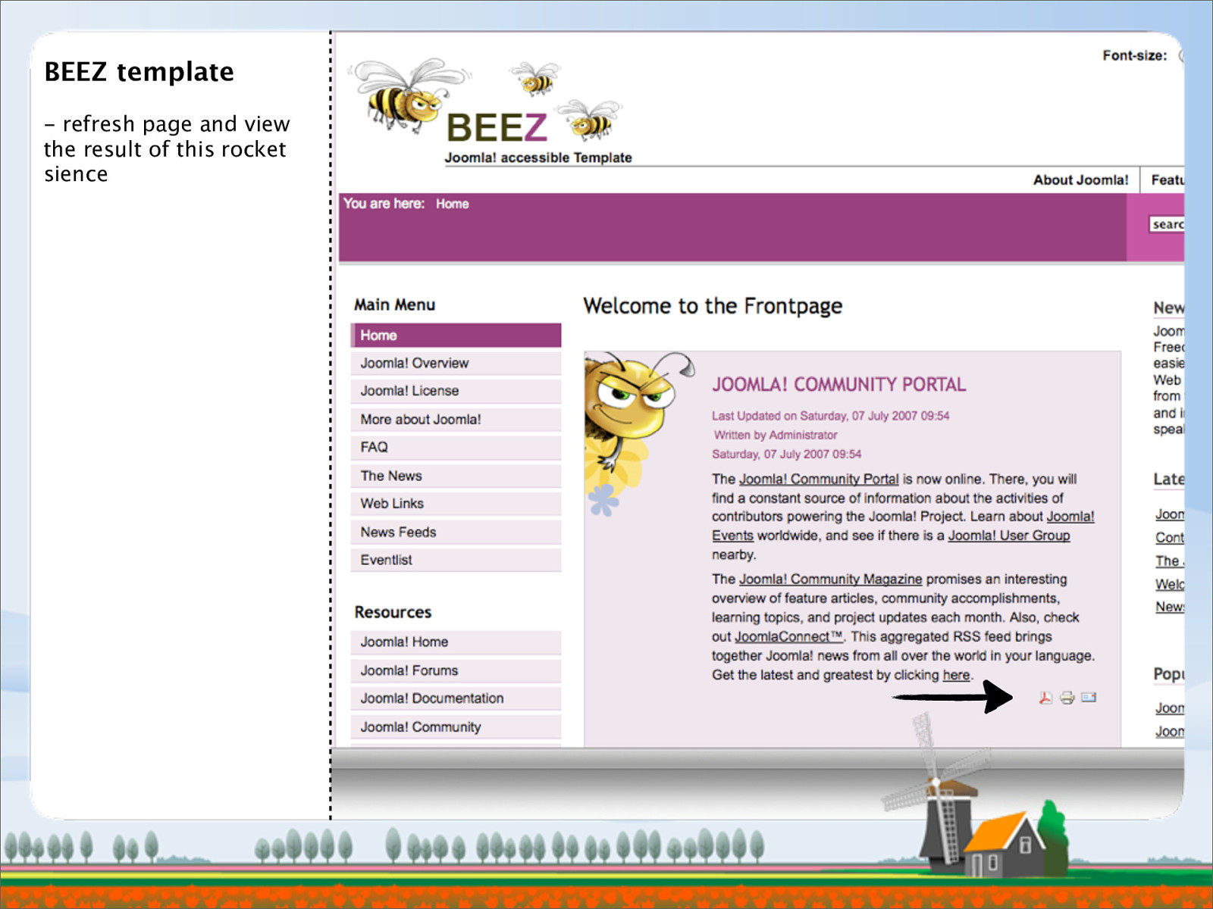Open News Feeds menu item

456,532
